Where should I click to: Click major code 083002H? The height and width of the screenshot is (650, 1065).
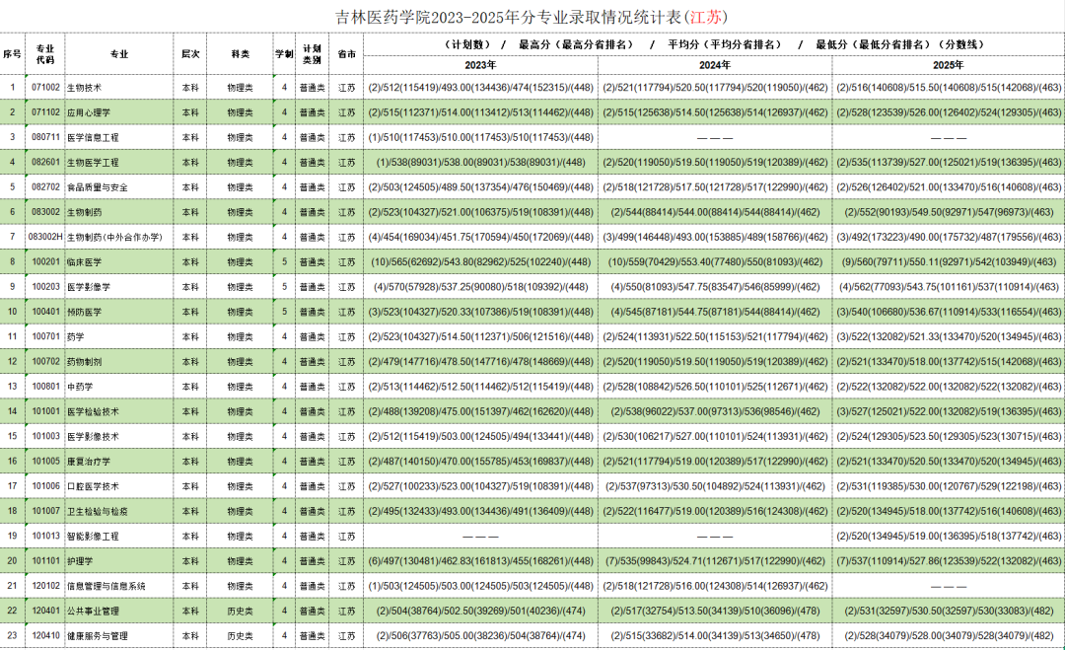[x=45, y=237]
